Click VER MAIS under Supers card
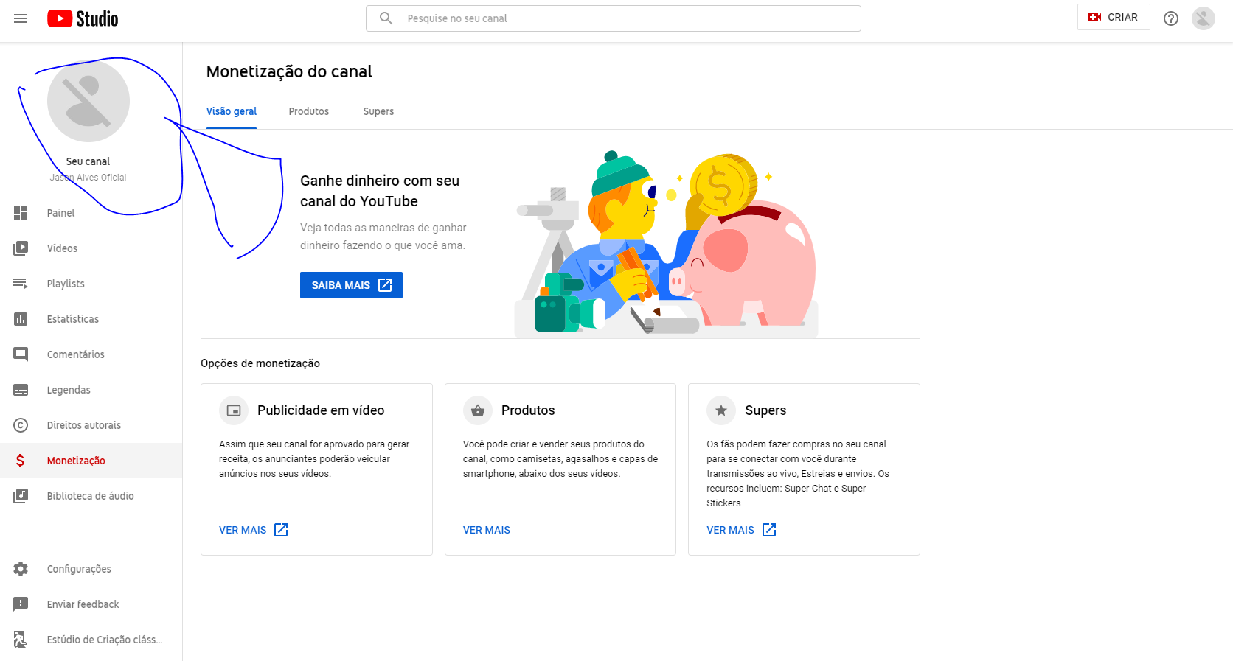The width and height of the screenshot is (1233, 661). click(x=741, y=530)
